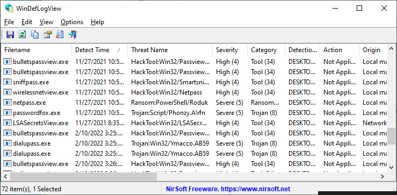Click the vertical scrollbar thumb
This screenshot has width=397, height=195.
392,136
